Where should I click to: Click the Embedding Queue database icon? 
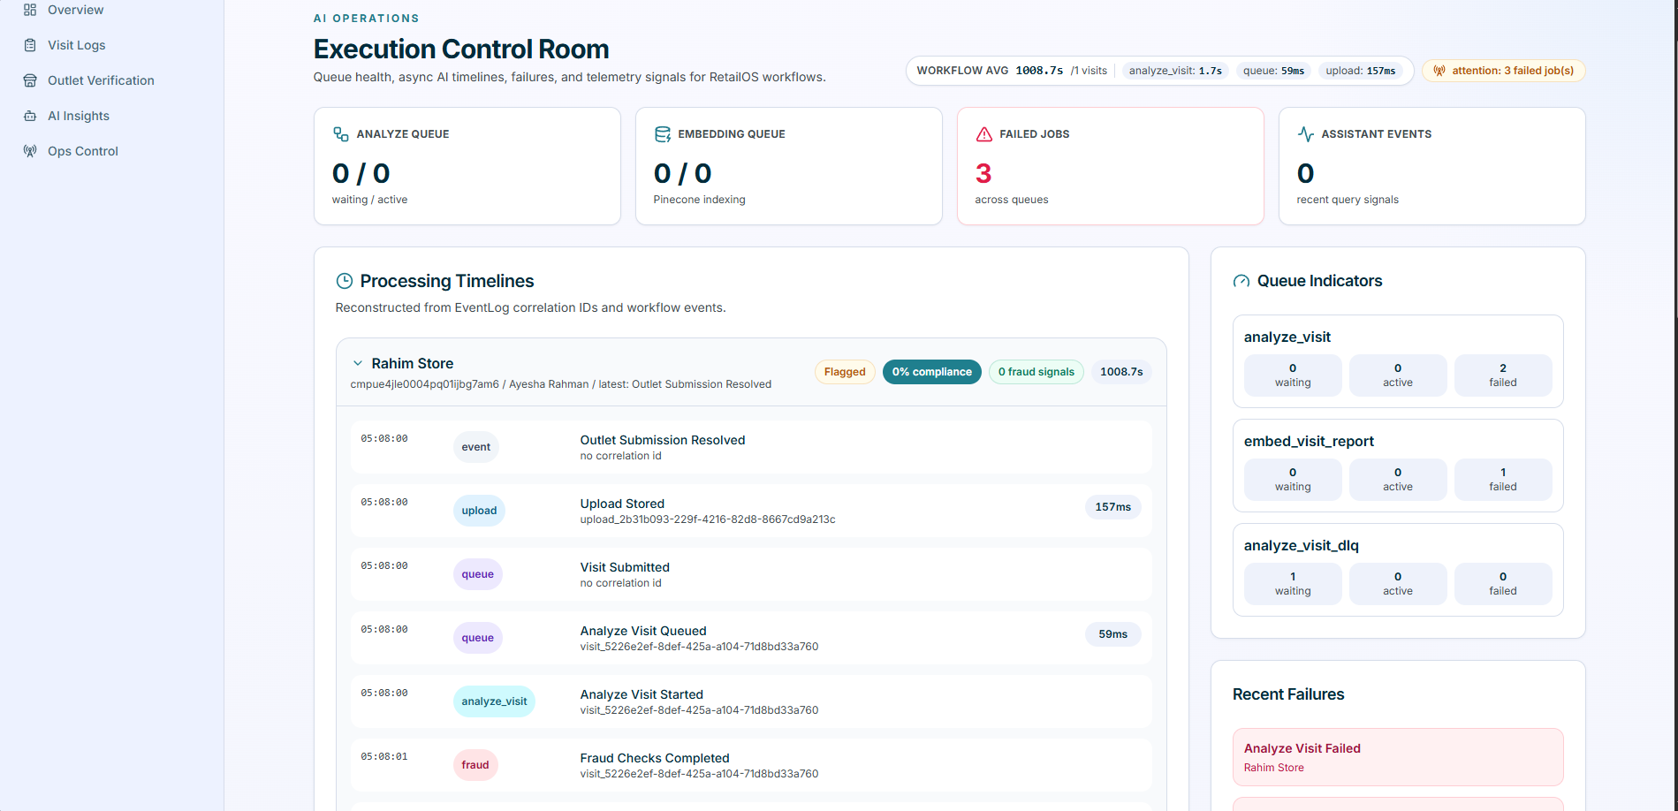(662, 134)
